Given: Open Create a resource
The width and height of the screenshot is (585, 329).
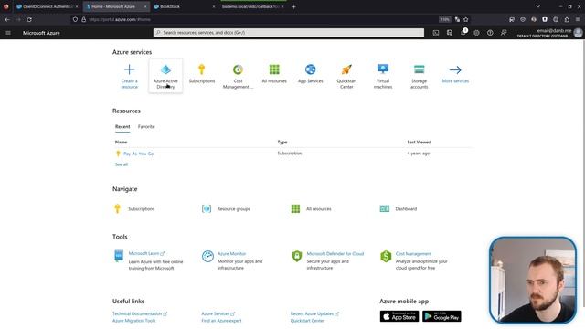Looking at the screenshot, I should (129, 76).
